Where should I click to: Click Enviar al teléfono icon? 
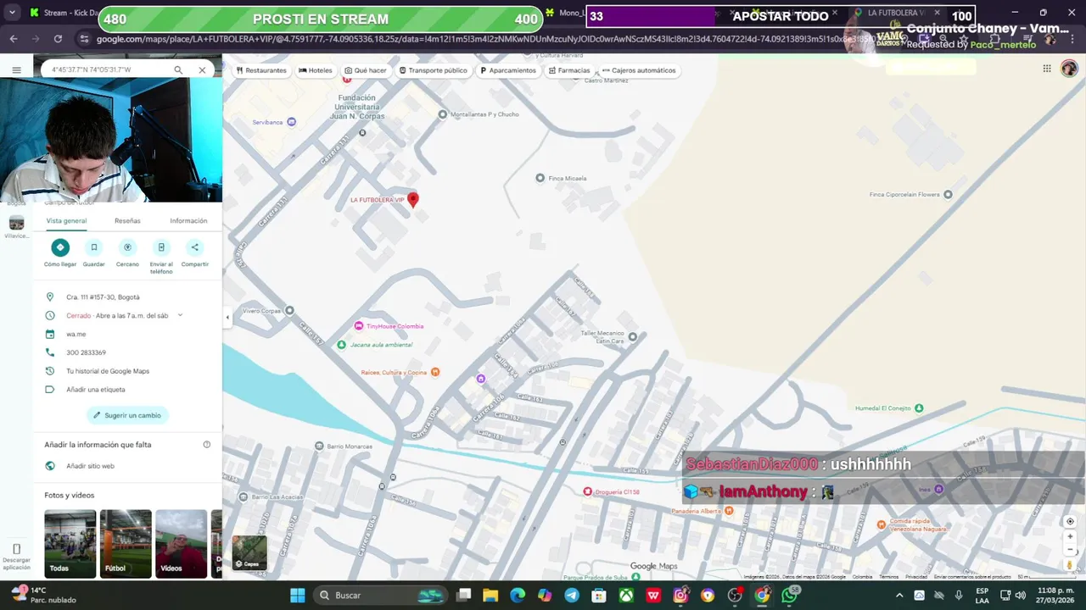(161, 247)
